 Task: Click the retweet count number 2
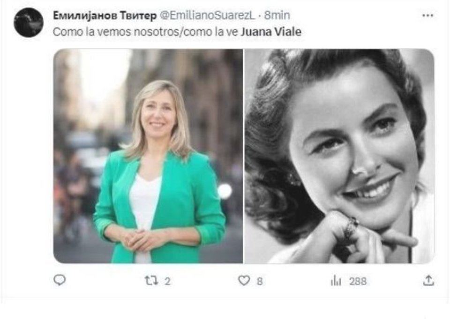[167, 281]
